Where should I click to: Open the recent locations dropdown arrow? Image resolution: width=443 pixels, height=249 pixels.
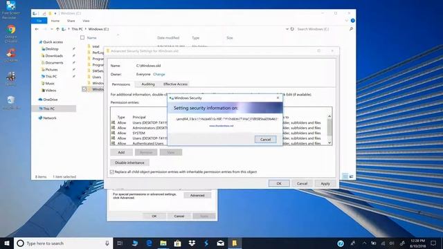[52, 29]
